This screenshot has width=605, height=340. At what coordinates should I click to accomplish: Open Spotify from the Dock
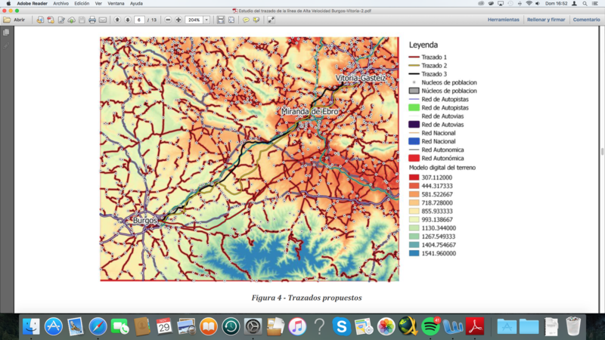pos(430,326)
